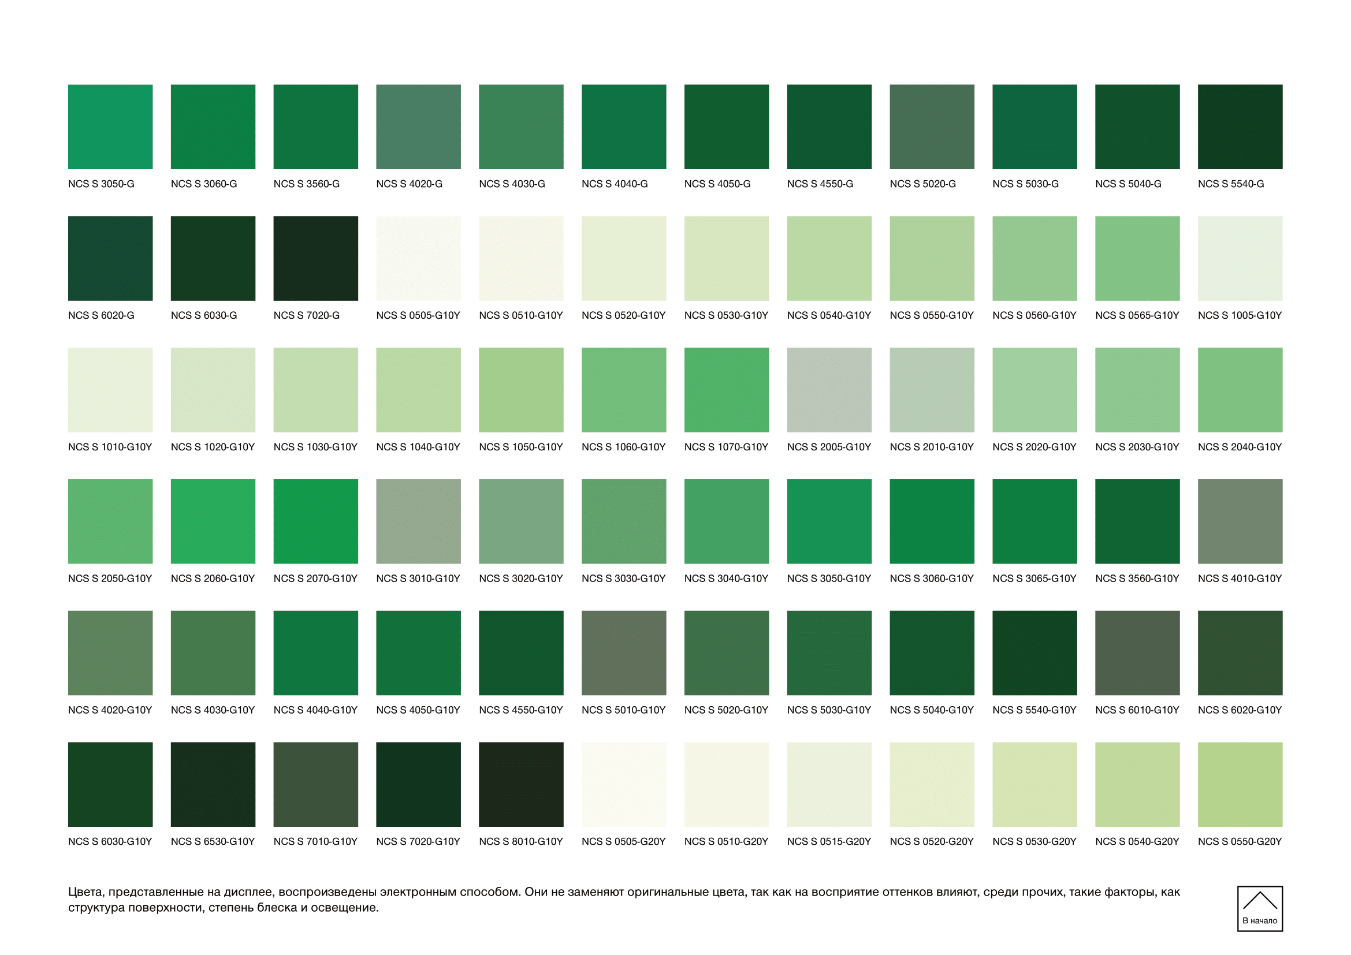Select the NCS S 0530-G20Y swatch
1351x955 pixels.
click(x=1034, y=785)
